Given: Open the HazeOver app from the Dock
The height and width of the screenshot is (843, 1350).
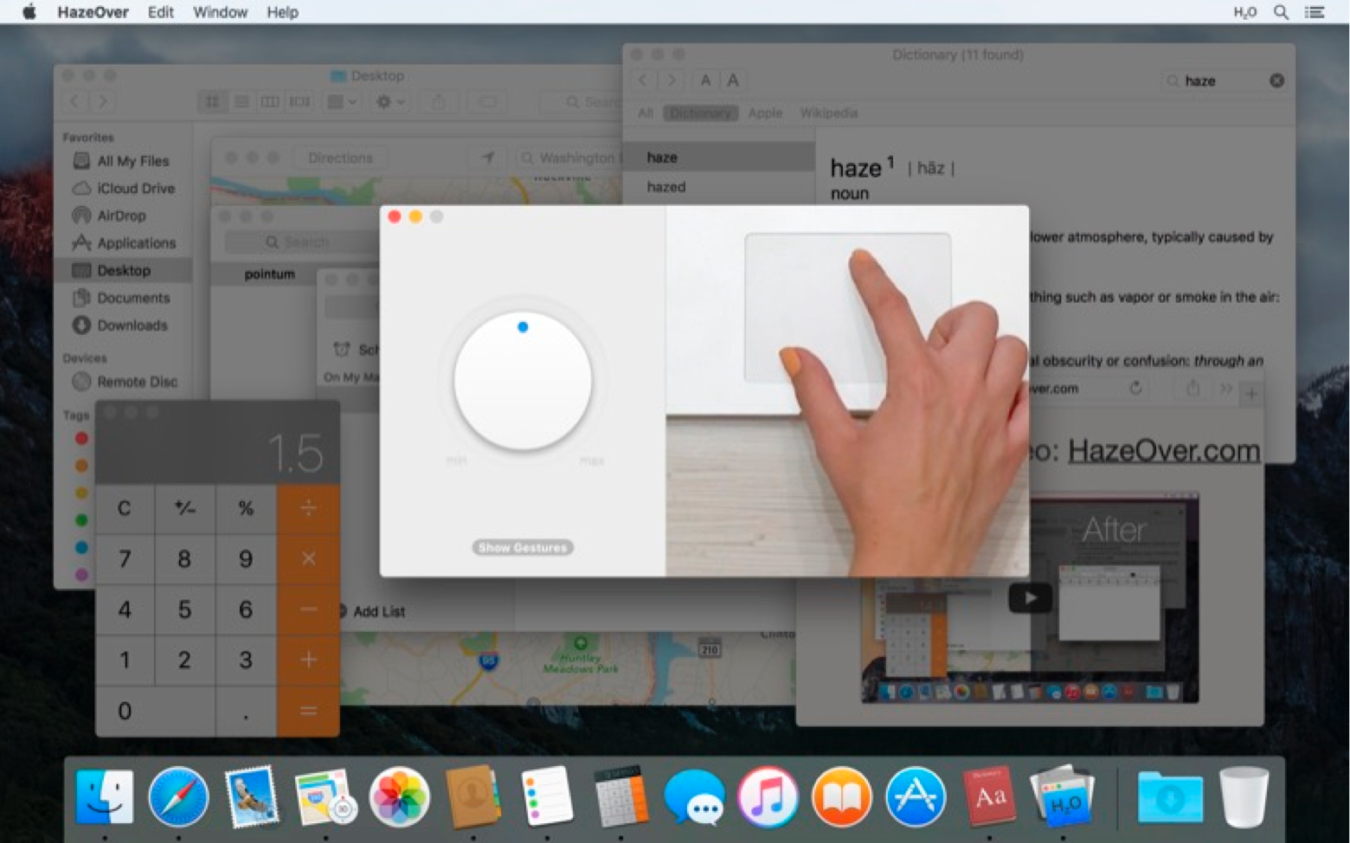Looking at the screenshot, I should (1064, 796).
